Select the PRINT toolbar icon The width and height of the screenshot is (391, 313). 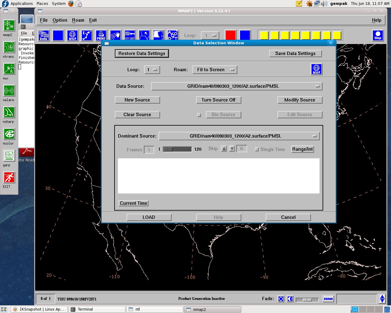click(x=101, y=35)
